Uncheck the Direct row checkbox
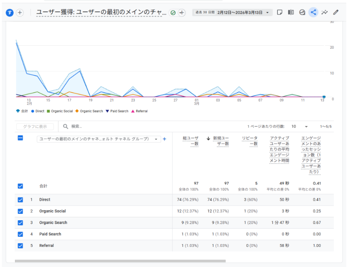The height and width of the screenshot is (267, 347). point(21,200)
